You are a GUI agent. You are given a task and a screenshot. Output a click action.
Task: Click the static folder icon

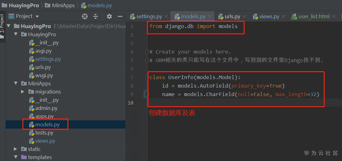(x=24, y=149)
